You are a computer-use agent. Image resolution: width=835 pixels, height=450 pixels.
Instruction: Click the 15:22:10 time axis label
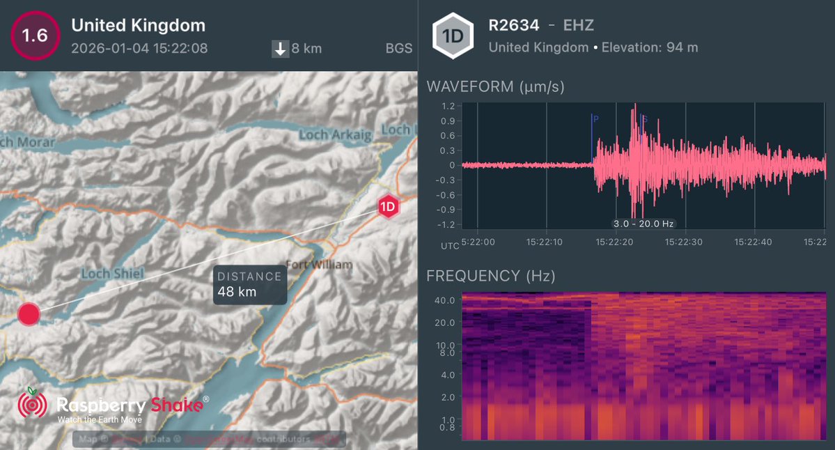click(544, 242)
